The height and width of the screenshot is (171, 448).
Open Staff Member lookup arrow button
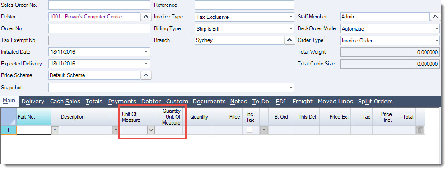click(435, 17)
